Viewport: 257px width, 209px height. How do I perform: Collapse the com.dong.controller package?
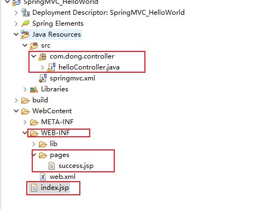click(34, 56)
